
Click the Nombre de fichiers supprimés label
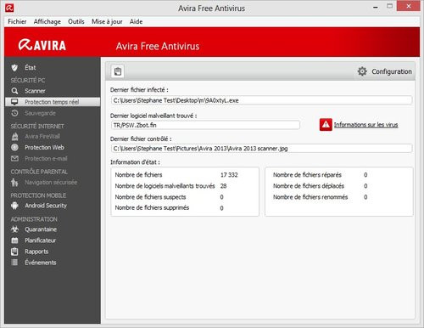(152, 207)
